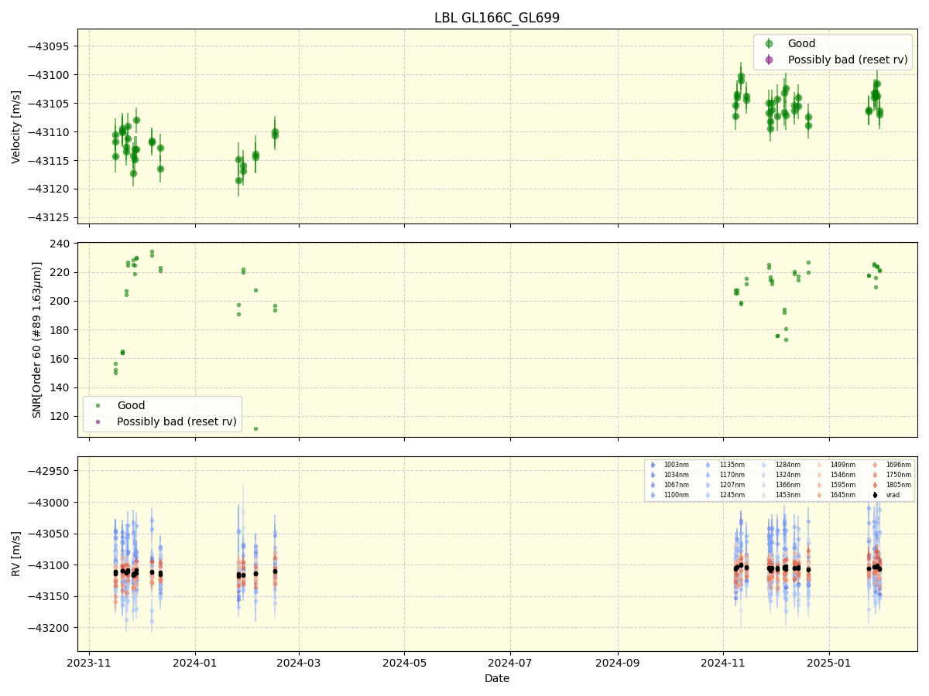Viewport: 929px width, 696px height.
Task: Click the 1324nm legend entry
Action: click(x=787, y=475)
